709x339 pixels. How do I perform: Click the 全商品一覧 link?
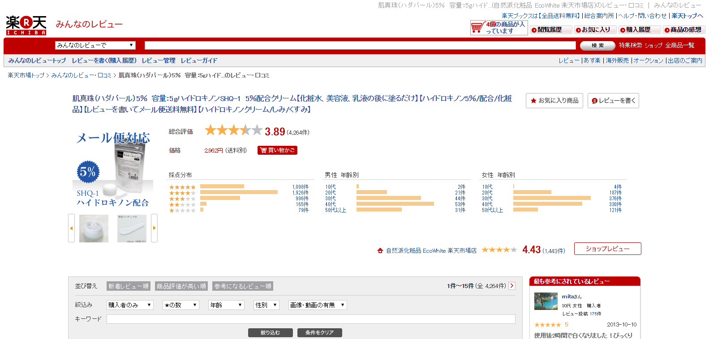coord(680,45)
